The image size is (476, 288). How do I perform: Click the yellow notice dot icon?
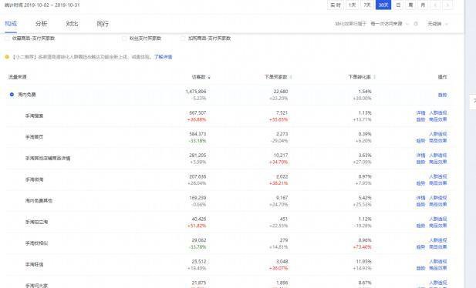tap(7, 57)
